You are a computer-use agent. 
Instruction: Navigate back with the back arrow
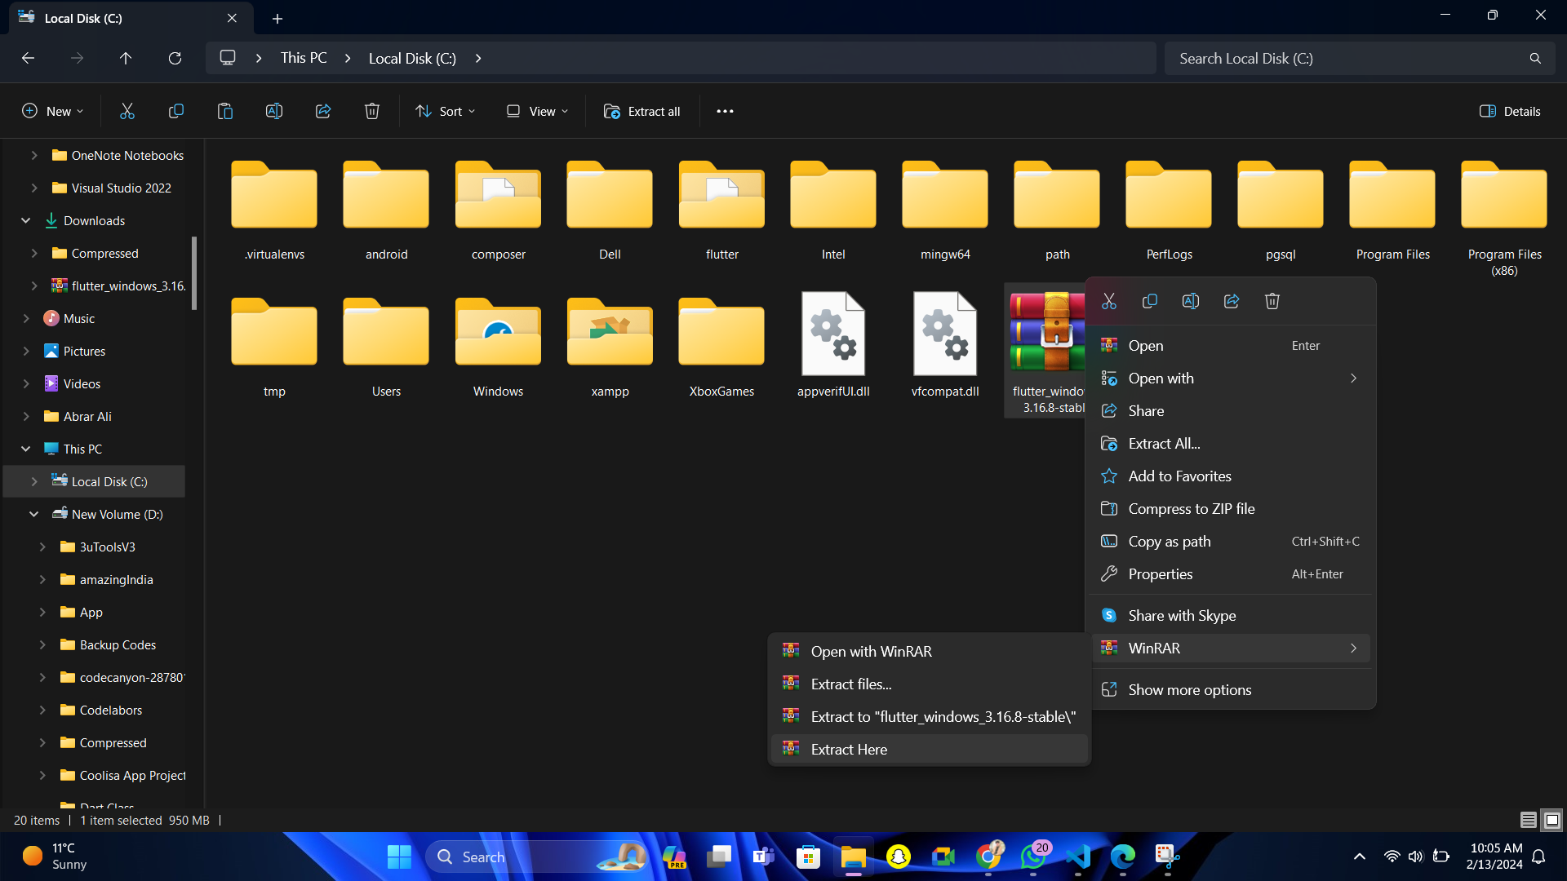click(28, 58)
